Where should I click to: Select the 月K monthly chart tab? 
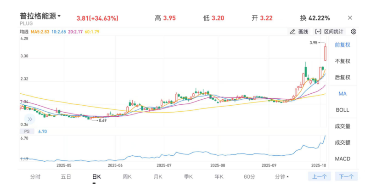[x=158, y=176]
